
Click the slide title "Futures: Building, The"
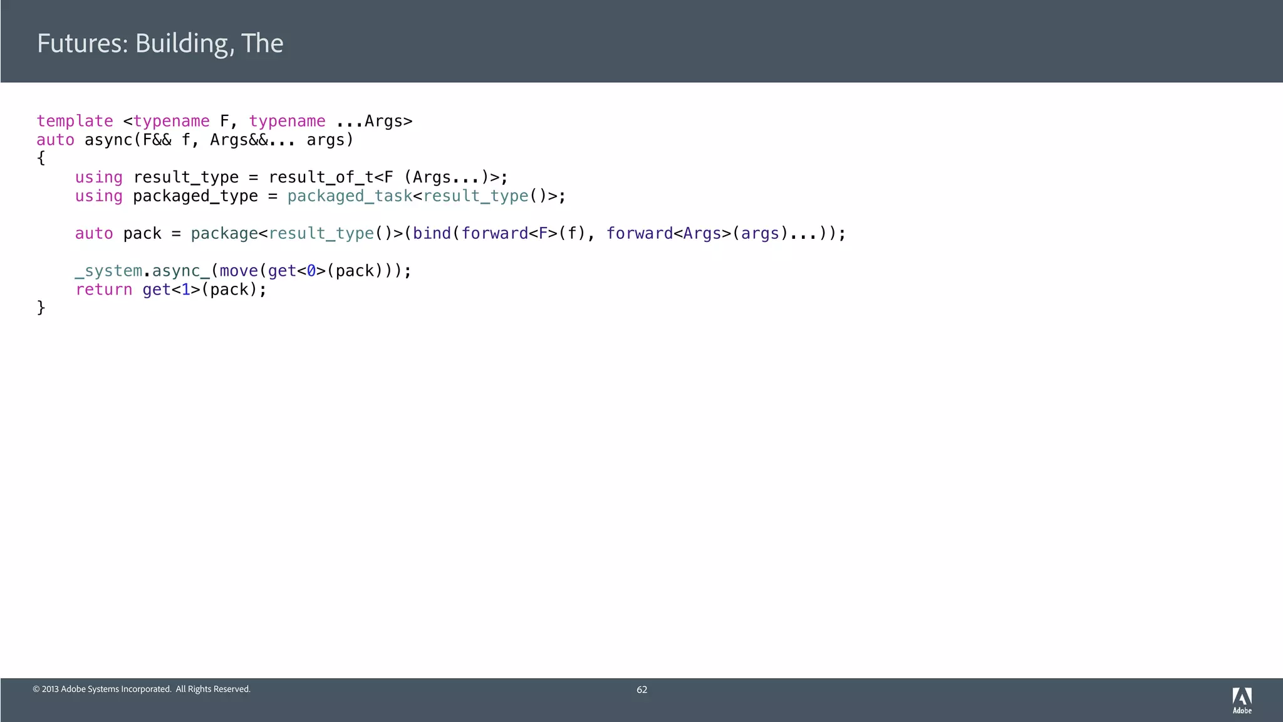(x=160, y=43)
